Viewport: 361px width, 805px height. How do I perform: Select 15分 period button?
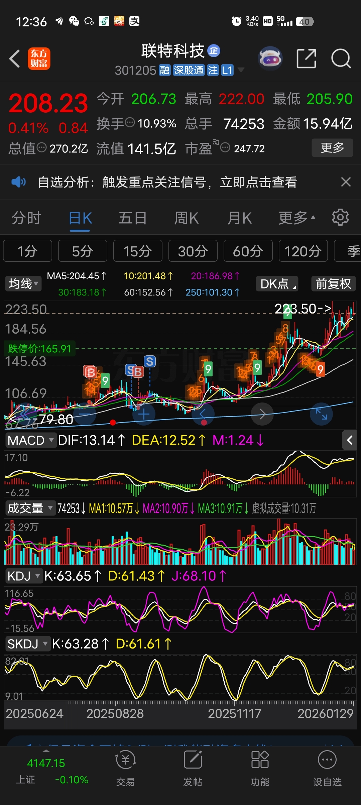click(138, 251)
